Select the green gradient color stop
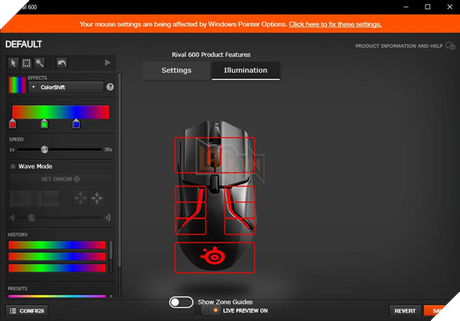This screenshot has height=321, width=460. click(45, 124)
